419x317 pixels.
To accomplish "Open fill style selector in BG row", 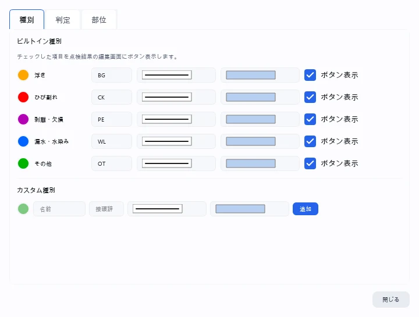I will point(260,75).
